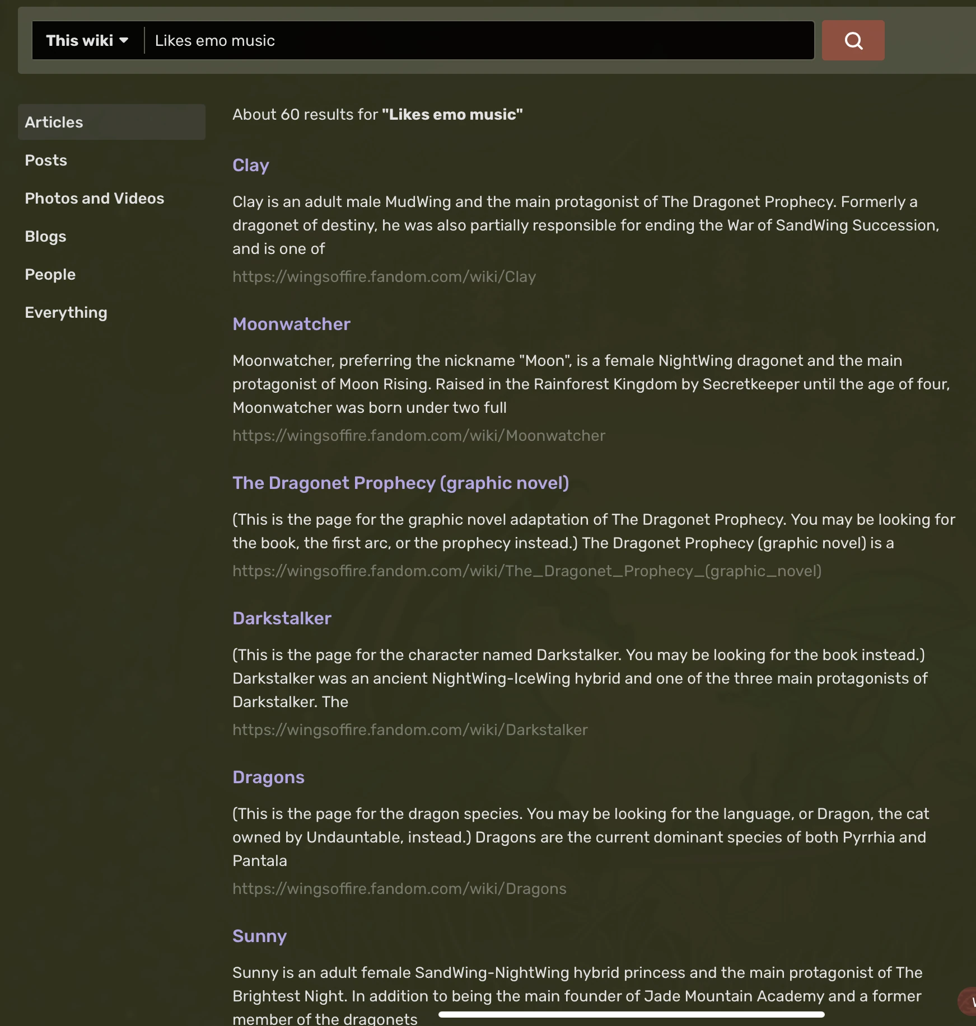Screen dimensions: 976x1026
Task: Open the This wiki scope dropdown
Action: 87,40
